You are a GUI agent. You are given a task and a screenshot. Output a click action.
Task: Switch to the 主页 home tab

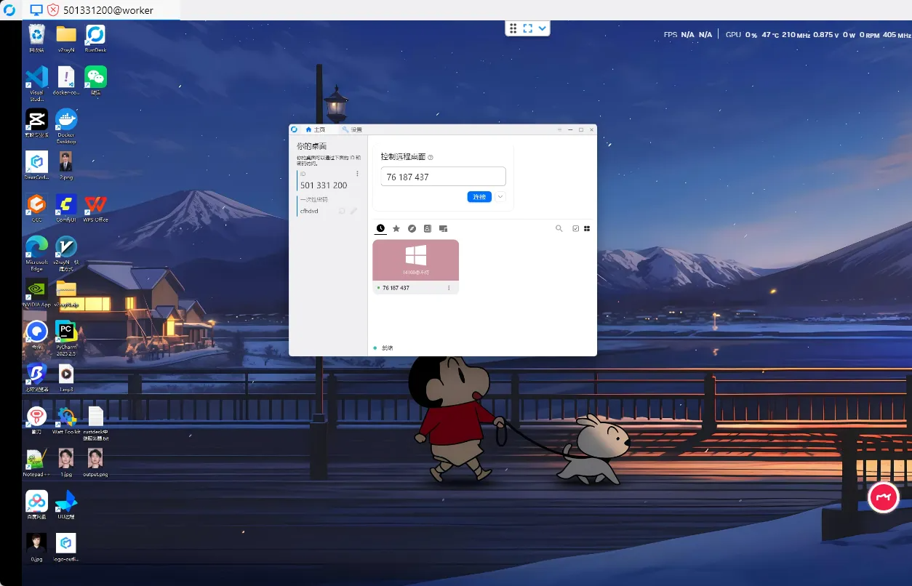[316, 129]
